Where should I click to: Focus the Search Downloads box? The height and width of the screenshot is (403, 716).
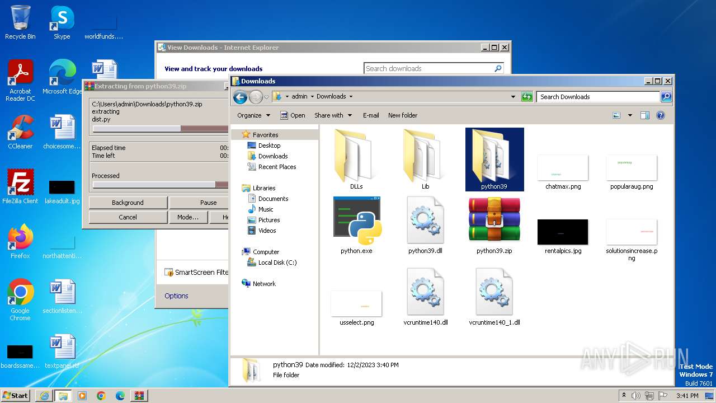click(598, 97)
